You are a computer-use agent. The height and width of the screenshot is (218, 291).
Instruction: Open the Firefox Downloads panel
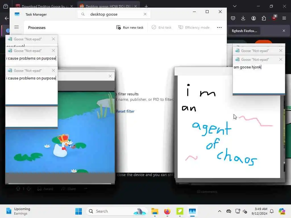click(243, 18)
